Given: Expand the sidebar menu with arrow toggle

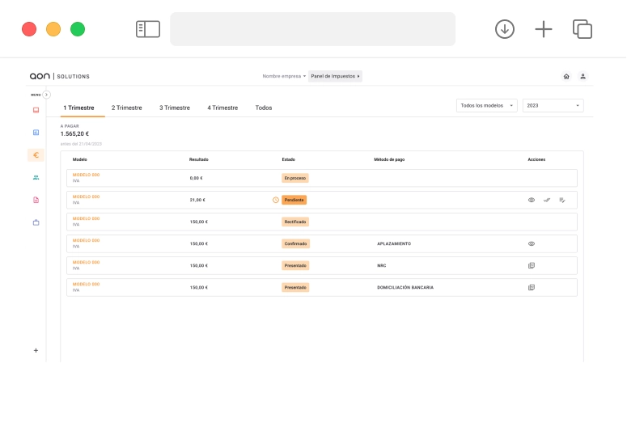Looking at the screenshot, I should [46, 95].
